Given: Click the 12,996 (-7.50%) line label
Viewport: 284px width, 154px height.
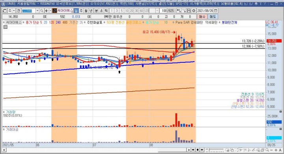Looking at the screenshot, I should click(x=253, y=46).
